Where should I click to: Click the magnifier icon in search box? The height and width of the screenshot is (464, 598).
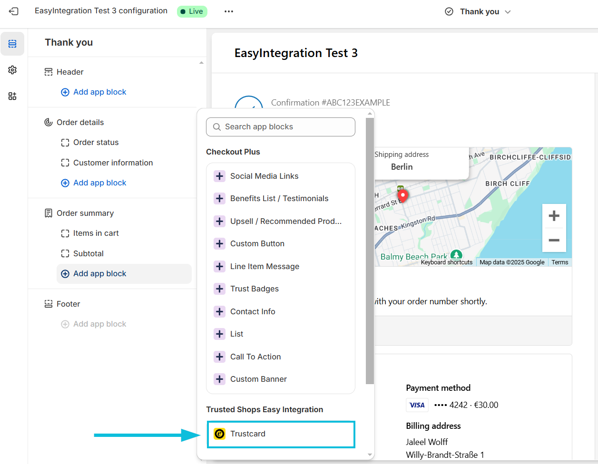click(x=217, y=127)
